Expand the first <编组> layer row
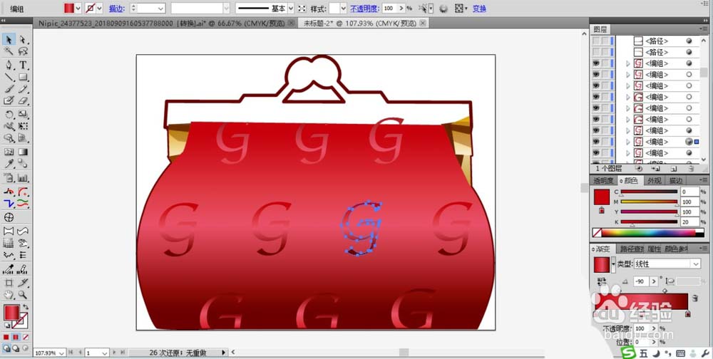This screenshot has width=713, height=359. [628, 63]
